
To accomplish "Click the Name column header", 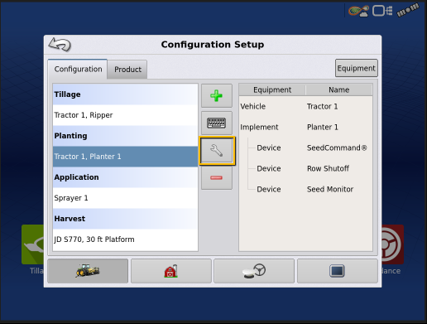I will pos(339,89).
